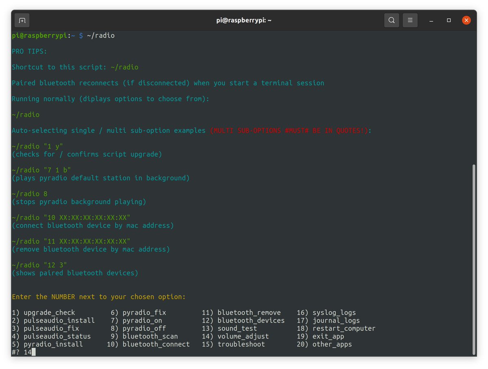Click the terminal vertical scrollbar
Screen dimensions: 488x369
tap(473, 259)
